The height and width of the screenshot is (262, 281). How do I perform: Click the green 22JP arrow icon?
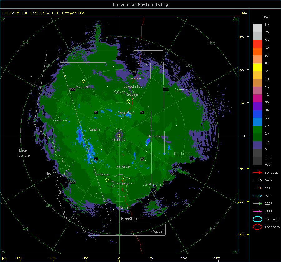point(257,203)
